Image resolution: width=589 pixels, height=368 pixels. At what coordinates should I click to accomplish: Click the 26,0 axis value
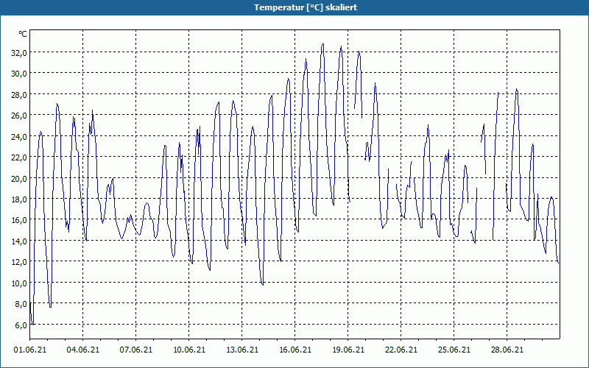pos(19,116)
